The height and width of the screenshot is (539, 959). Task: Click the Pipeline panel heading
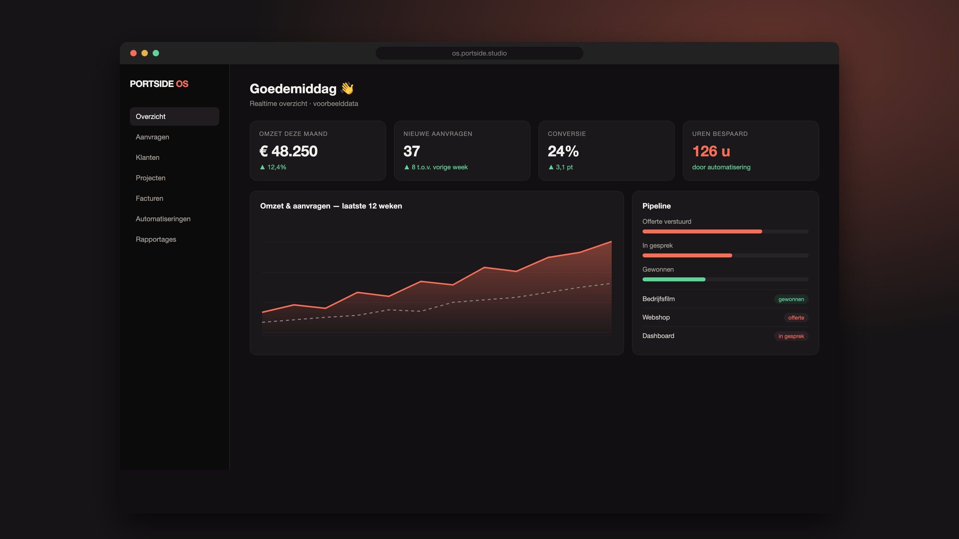point(657,206)
